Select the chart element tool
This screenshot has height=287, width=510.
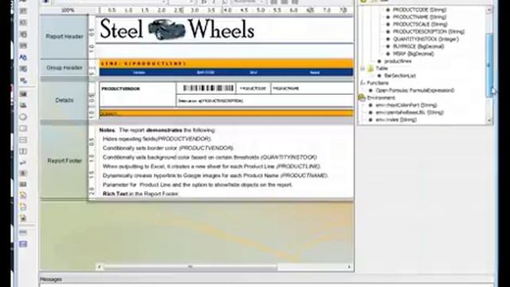(x=23, y=174)
